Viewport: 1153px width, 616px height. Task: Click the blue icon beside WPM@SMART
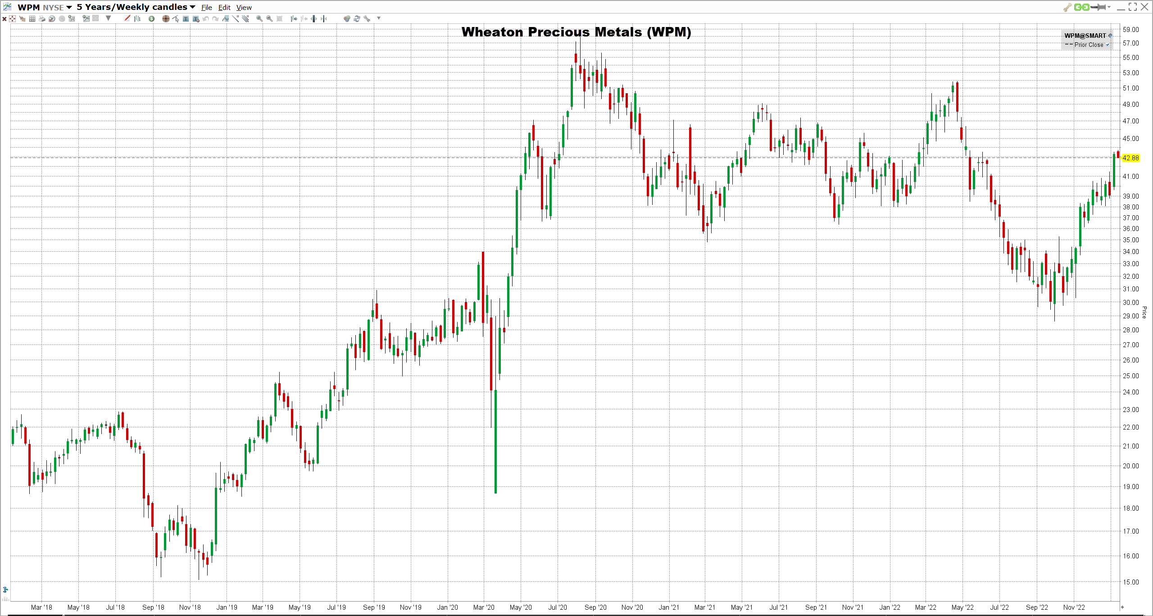pyautogui.click(x=1110, y=36)
